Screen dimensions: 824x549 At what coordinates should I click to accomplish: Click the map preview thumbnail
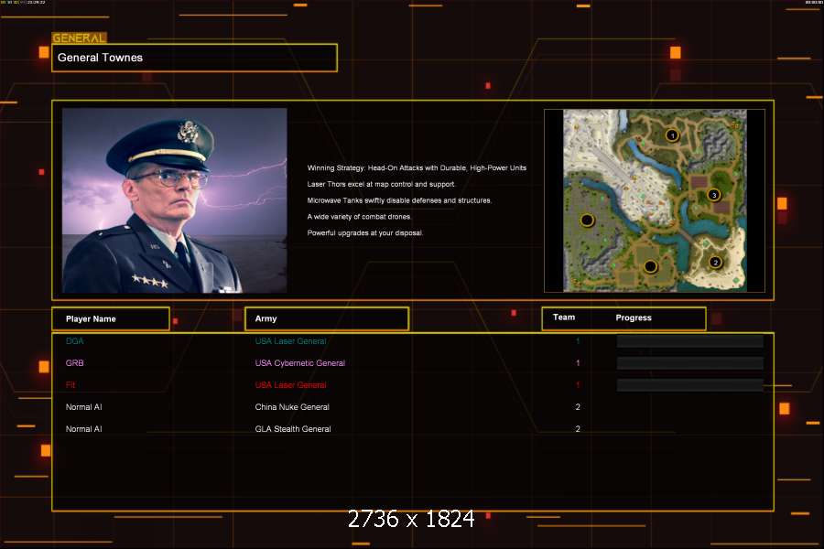(x=655, y=200)
